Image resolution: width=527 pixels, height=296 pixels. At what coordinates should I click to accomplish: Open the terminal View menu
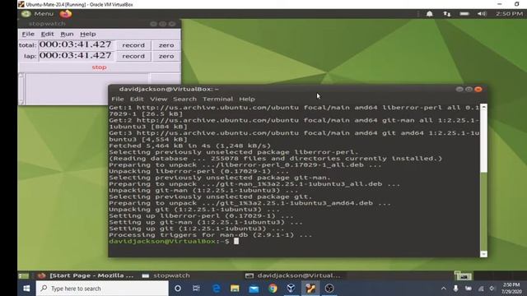pyautogui.click(x=159, y=99)
